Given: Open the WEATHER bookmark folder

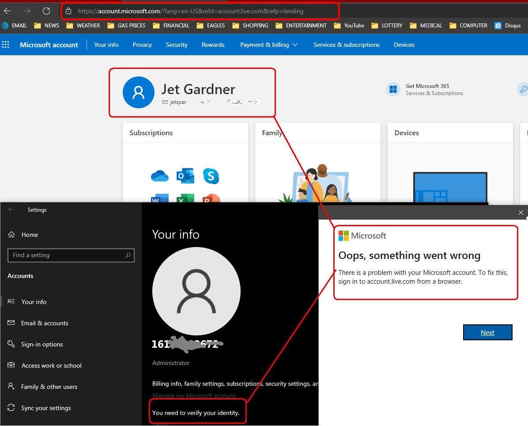Looking at the screenshot, I should 83,26.
